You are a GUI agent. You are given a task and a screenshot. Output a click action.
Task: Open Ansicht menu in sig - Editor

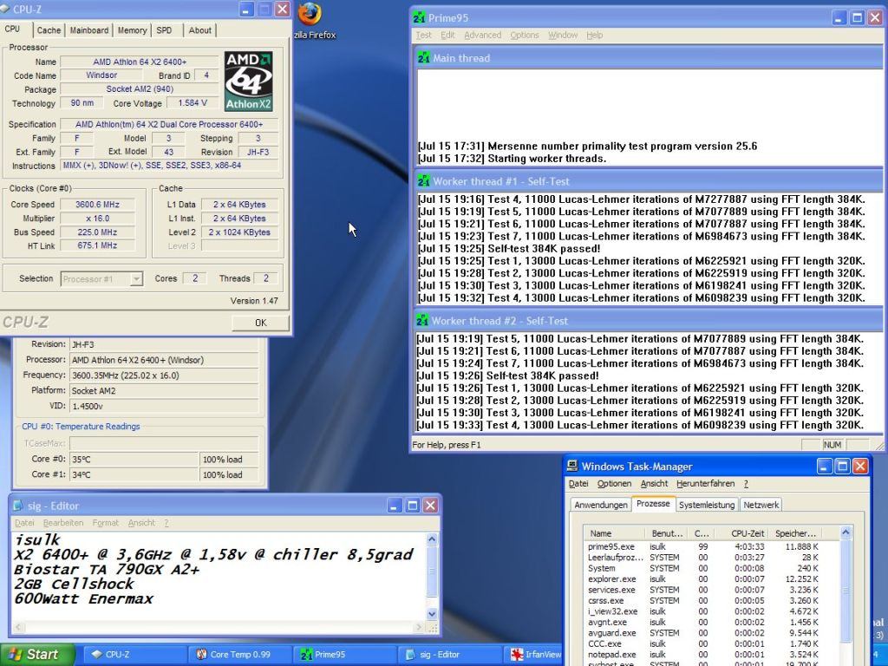(141, 523)
